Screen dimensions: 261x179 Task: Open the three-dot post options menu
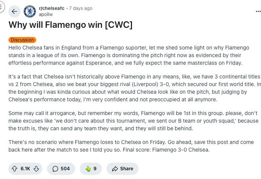pyautogui.click(x=258, y=11)
